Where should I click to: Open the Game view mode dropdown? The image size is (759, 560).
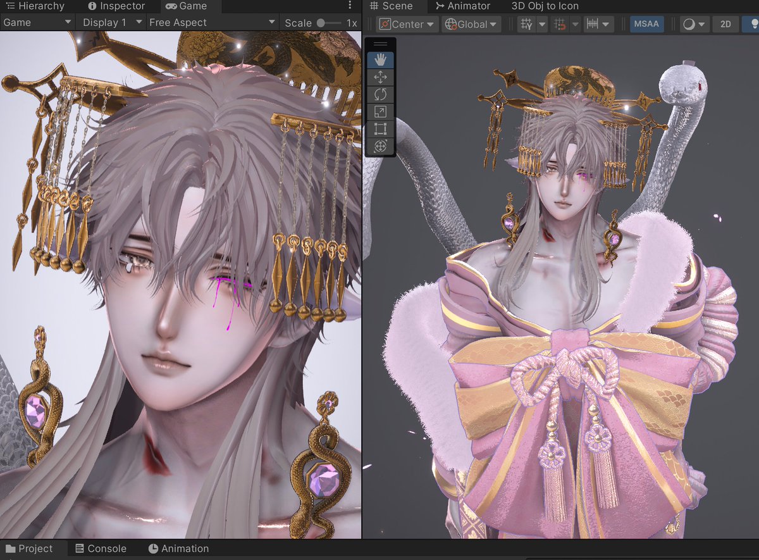(37, 22)
